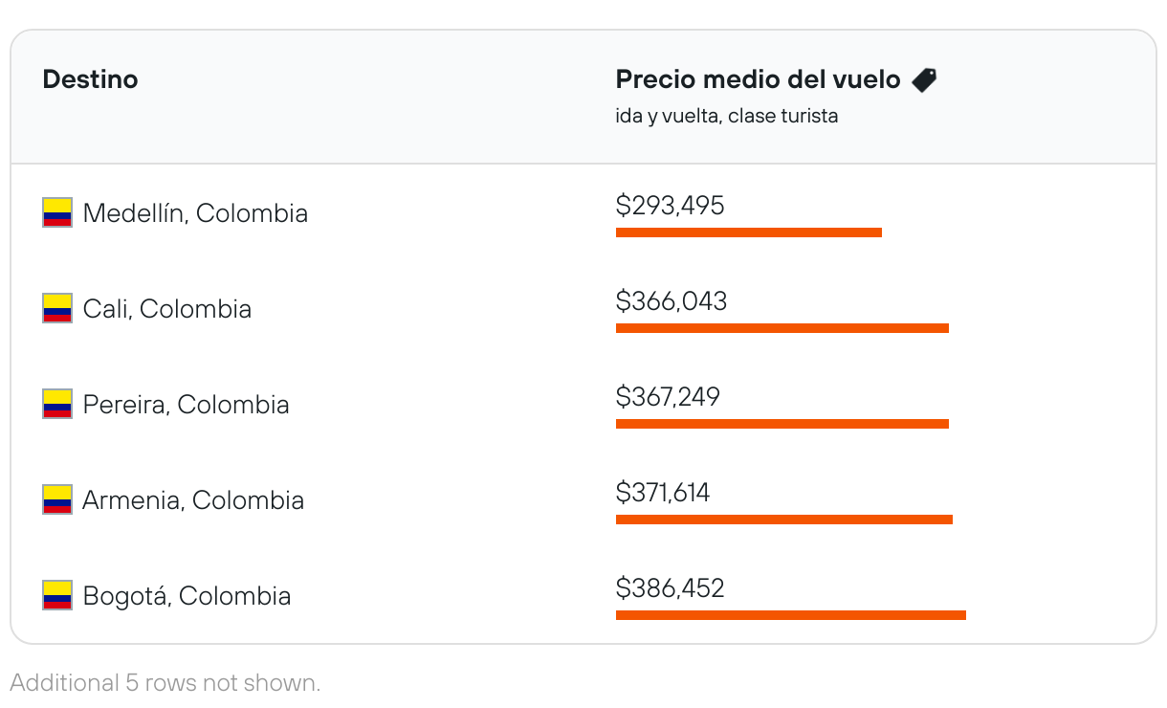1167x708 pixels.
Task: Click the Colombia flag beside Medellín
Action: pyautogui.click(x=57, y=212)
